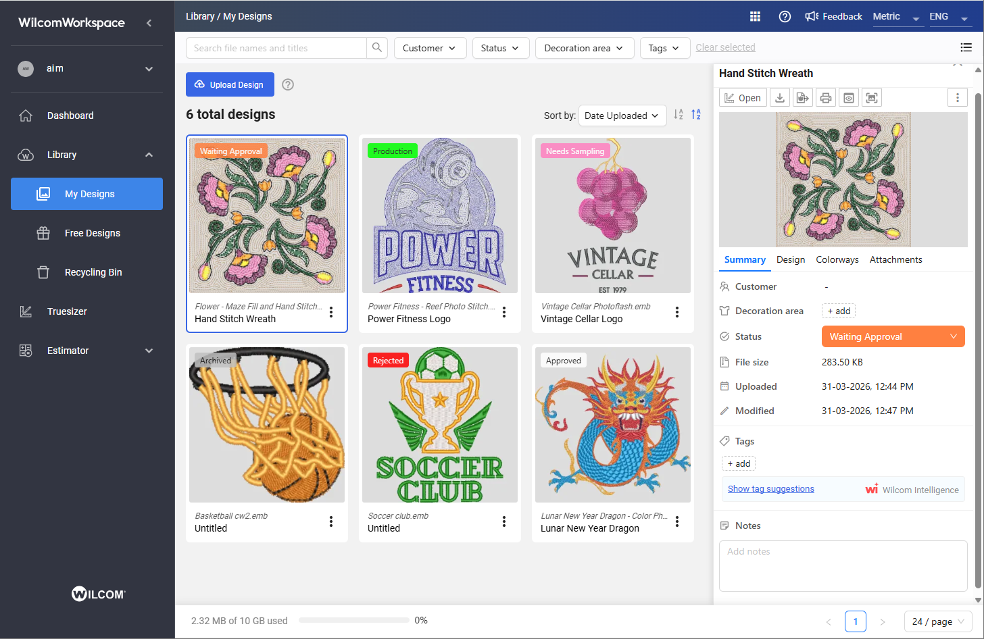
Task: Open the three-dot menu on Power Fitness Logo
Action: coord(504,312)
